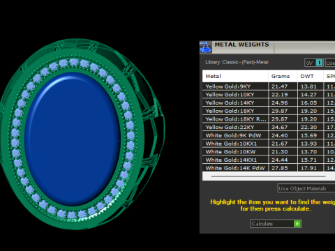335x251 pixels.
Task: Select the White Gold:14KX1 row
Action: click(x=269, y=160)
